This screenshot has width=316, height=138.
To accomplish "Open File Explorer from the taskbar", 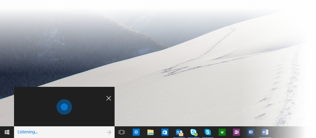I will [x=150, y=132].
